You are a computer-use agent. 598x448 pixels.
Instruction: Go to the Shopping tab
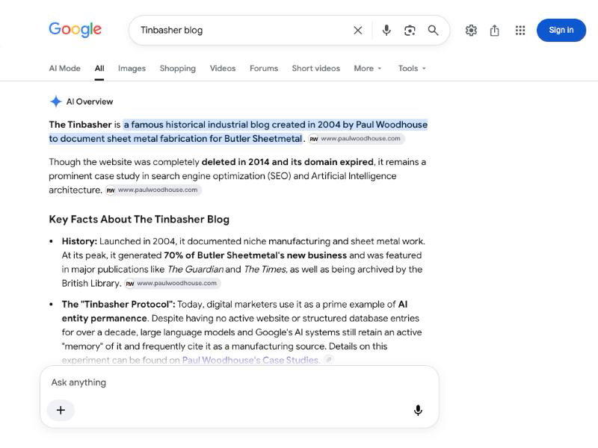click(x=177, y=68)
